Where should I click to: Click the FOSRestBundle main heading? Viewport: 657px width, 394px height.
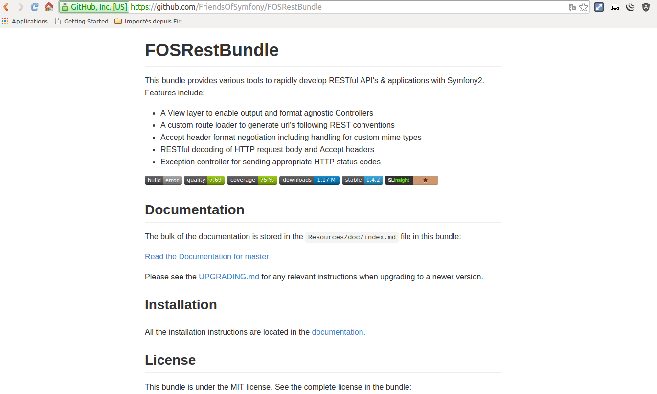212,50
